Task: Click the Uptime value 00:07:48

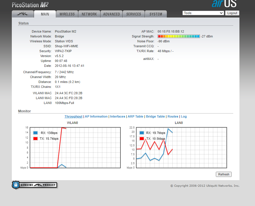Action: 61,61
